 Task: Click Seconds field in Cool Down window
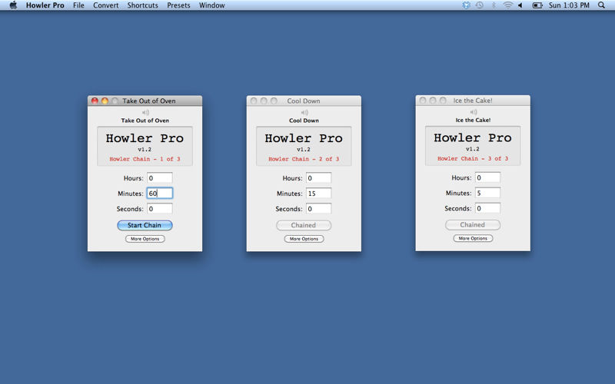tap(318, 209)
